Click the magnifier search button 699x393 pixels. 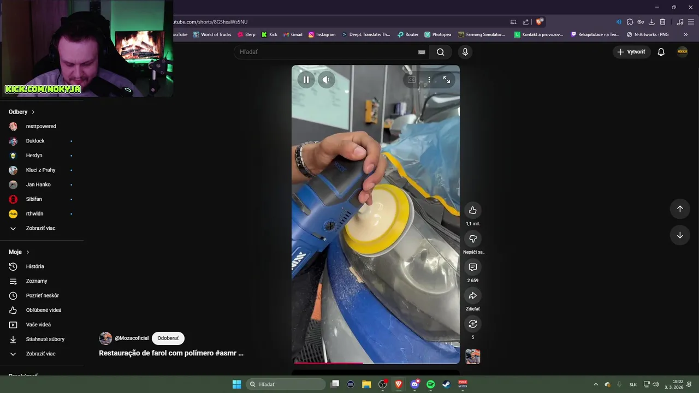(x=440, y=52)
